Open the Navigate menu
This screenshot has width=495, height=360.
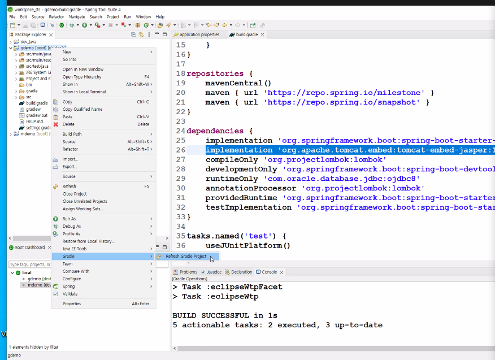click(77, 17)
